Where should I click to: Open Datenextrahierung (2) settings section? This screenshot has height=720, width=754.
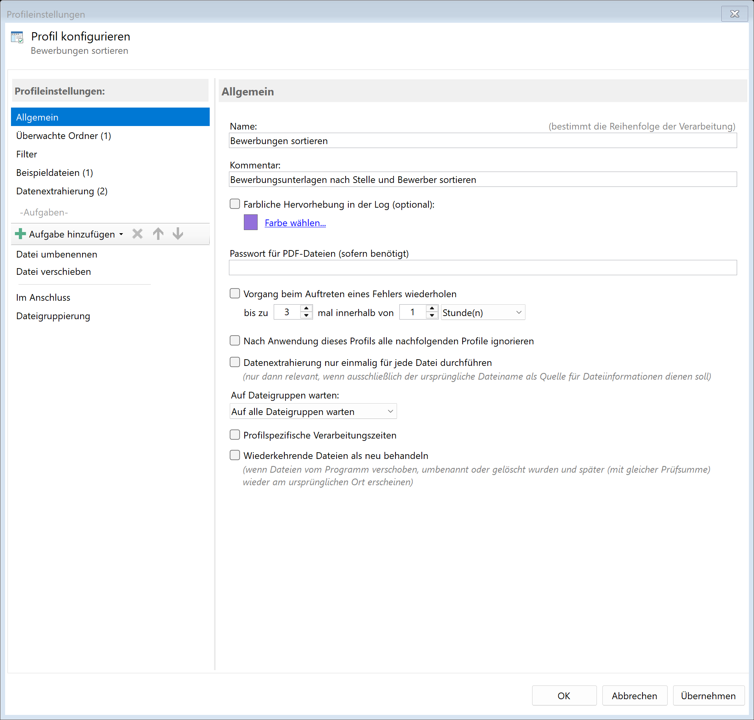(62, 191)
